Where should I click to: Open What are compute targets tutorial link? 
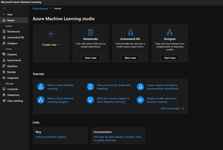113,100
